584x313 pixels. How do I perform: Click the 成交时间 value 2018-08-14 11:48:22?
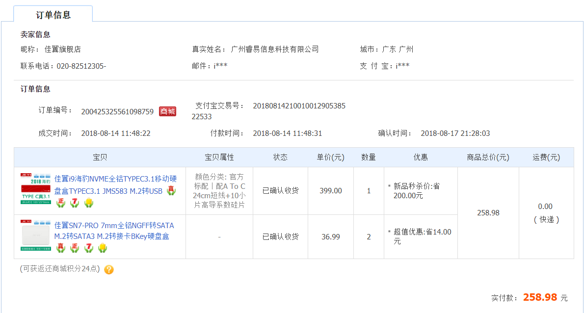point(116,133)
